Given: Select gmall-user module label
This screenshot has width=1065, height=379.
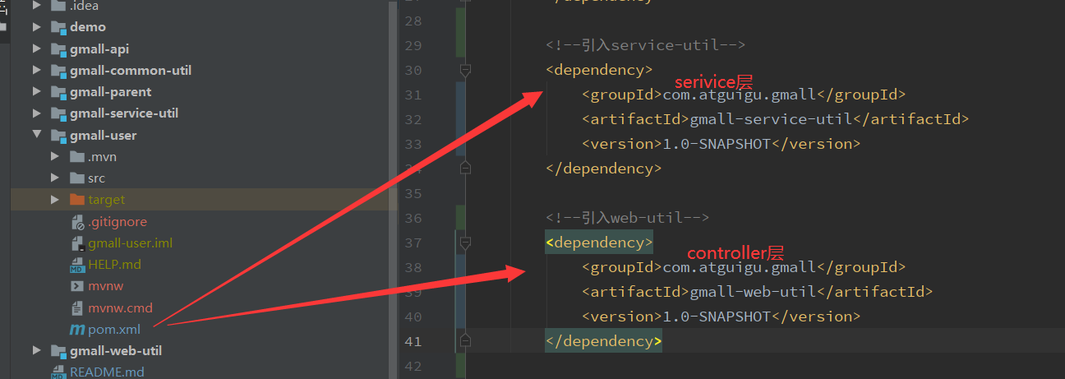Looking at the screenshot, I should 104,135.
